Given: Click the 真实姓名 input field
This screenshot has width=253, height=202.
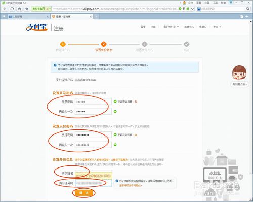Looking at the screenshot, I should [94, 173].
